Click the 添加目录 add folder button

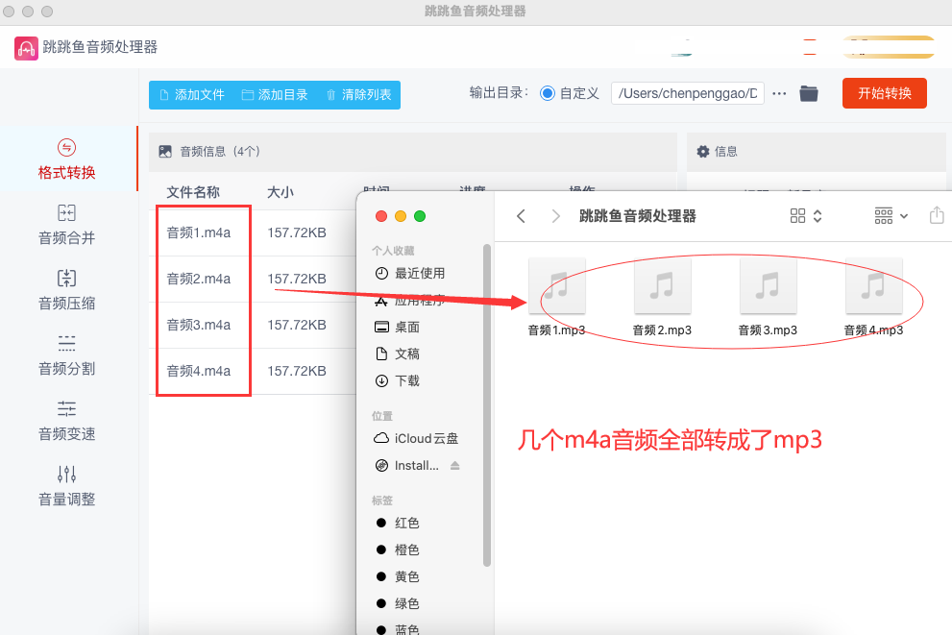click(x=275, y=95)
